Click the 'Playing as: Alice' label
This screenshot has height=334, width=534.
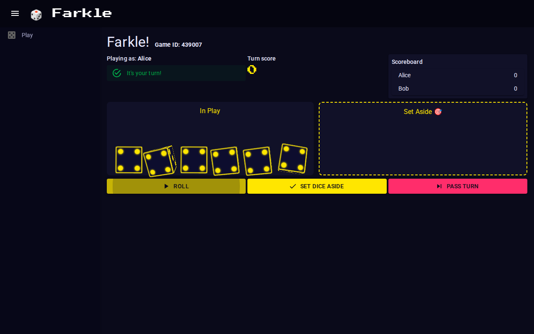pos(129,58)
